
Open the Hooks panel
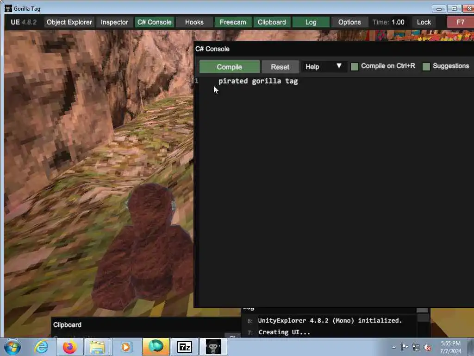[194, 22]
